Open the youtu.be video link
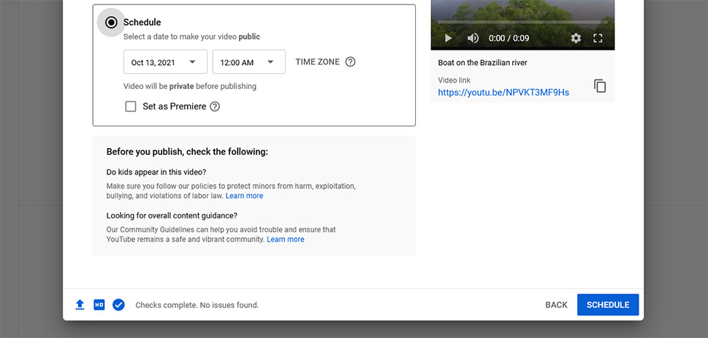708x338 pixels. [503, 93]
